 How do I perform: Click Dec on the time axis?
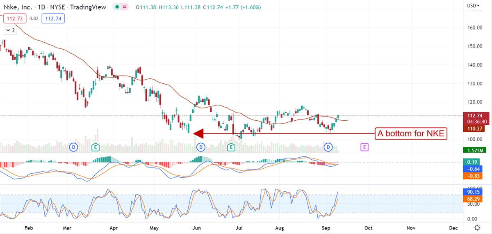click(x=453, y=228)
